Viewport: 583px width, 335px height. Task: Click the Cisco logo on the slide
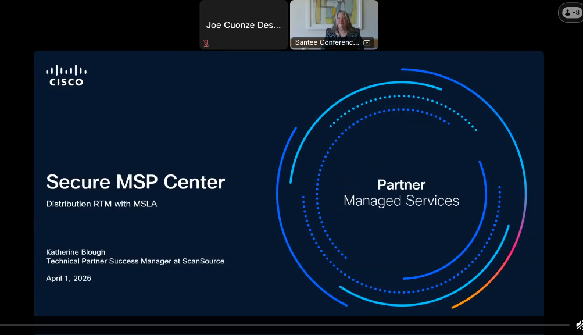[66, 76]
